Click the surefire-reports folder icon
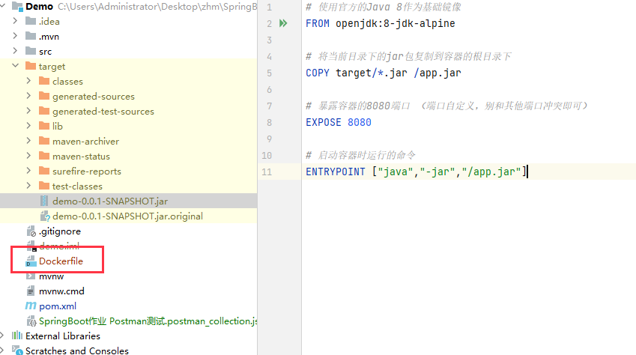 (x=44, y=172)
